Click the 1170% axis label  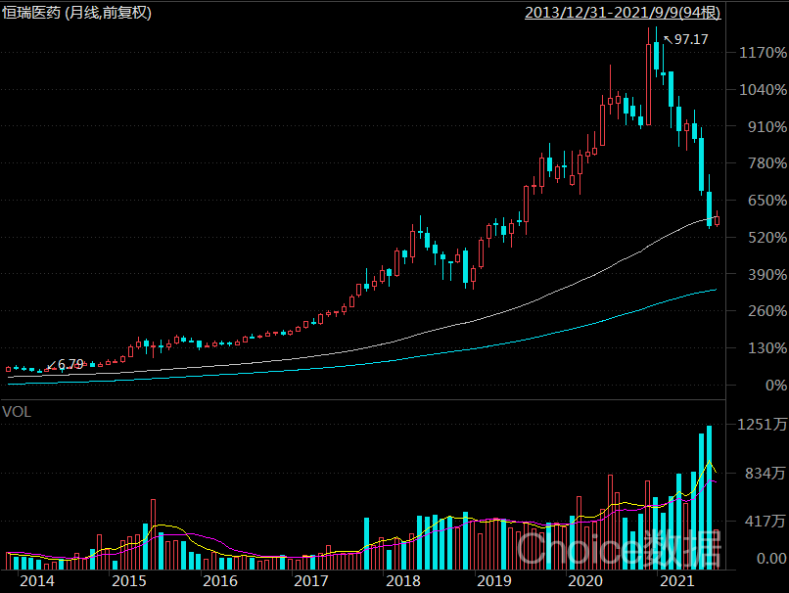click(x=763, y=52)
